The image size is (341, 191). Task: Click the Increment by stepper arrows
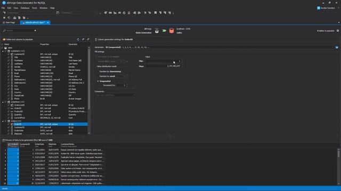[127, 85]
